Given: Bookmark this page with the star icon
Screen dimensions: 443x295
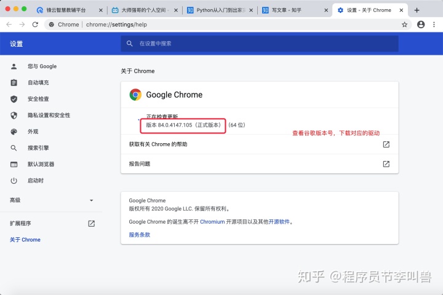Looking at the screenshot, I should [405, 25].
